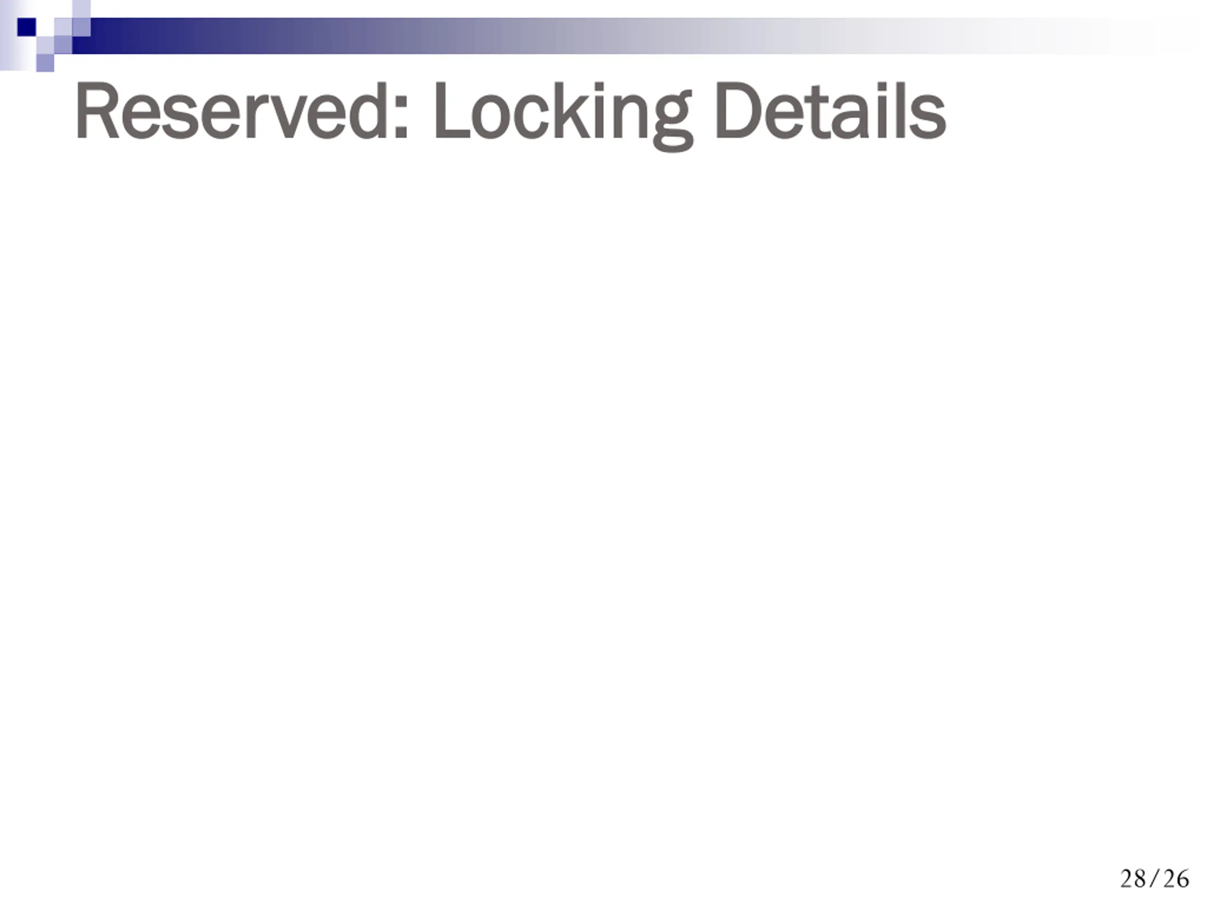
Task: Click the slide number "28" at bottom right
Action: (x=1133, y=879)
